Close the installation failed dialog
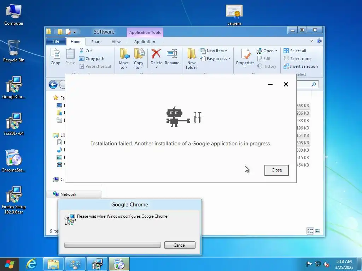This screenshot has height=271, width=362. 276,170
